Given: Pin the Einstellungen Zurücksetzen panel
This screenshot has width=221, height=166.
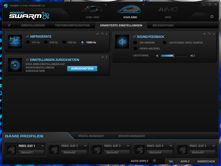Looking at the screenshot, I should 102,57.
